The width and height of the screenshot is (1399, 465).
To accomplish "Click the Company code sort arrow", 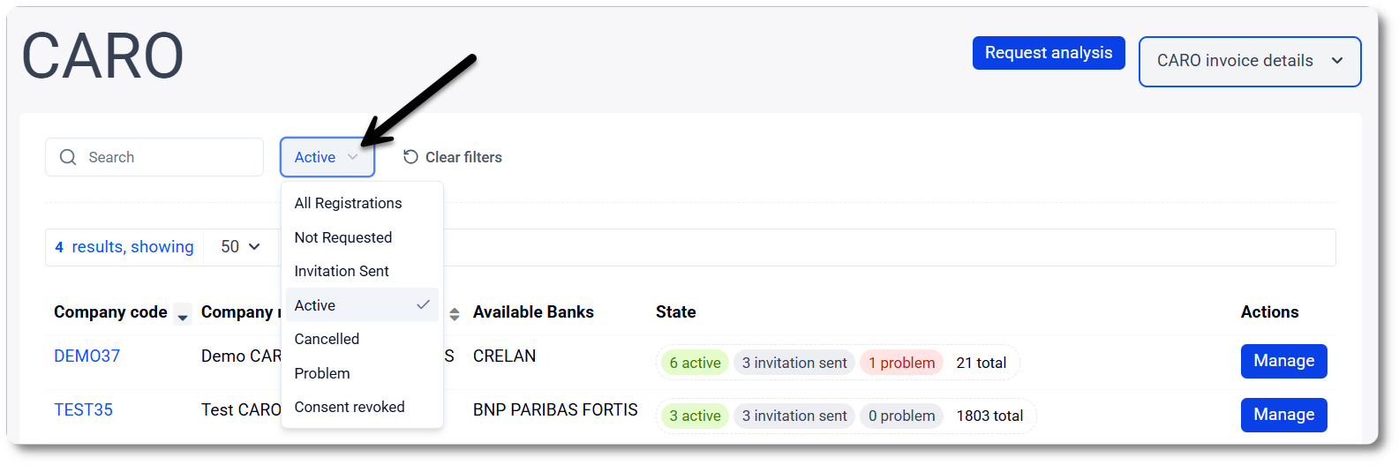I will 183,315.
